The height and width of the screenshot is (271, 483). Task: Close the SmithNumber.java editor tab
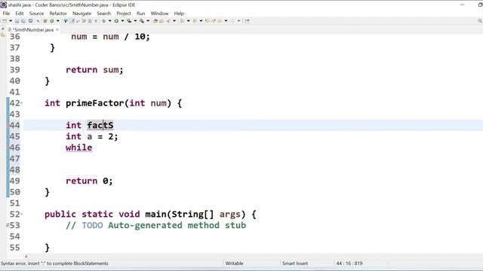[x=57, y=29]
